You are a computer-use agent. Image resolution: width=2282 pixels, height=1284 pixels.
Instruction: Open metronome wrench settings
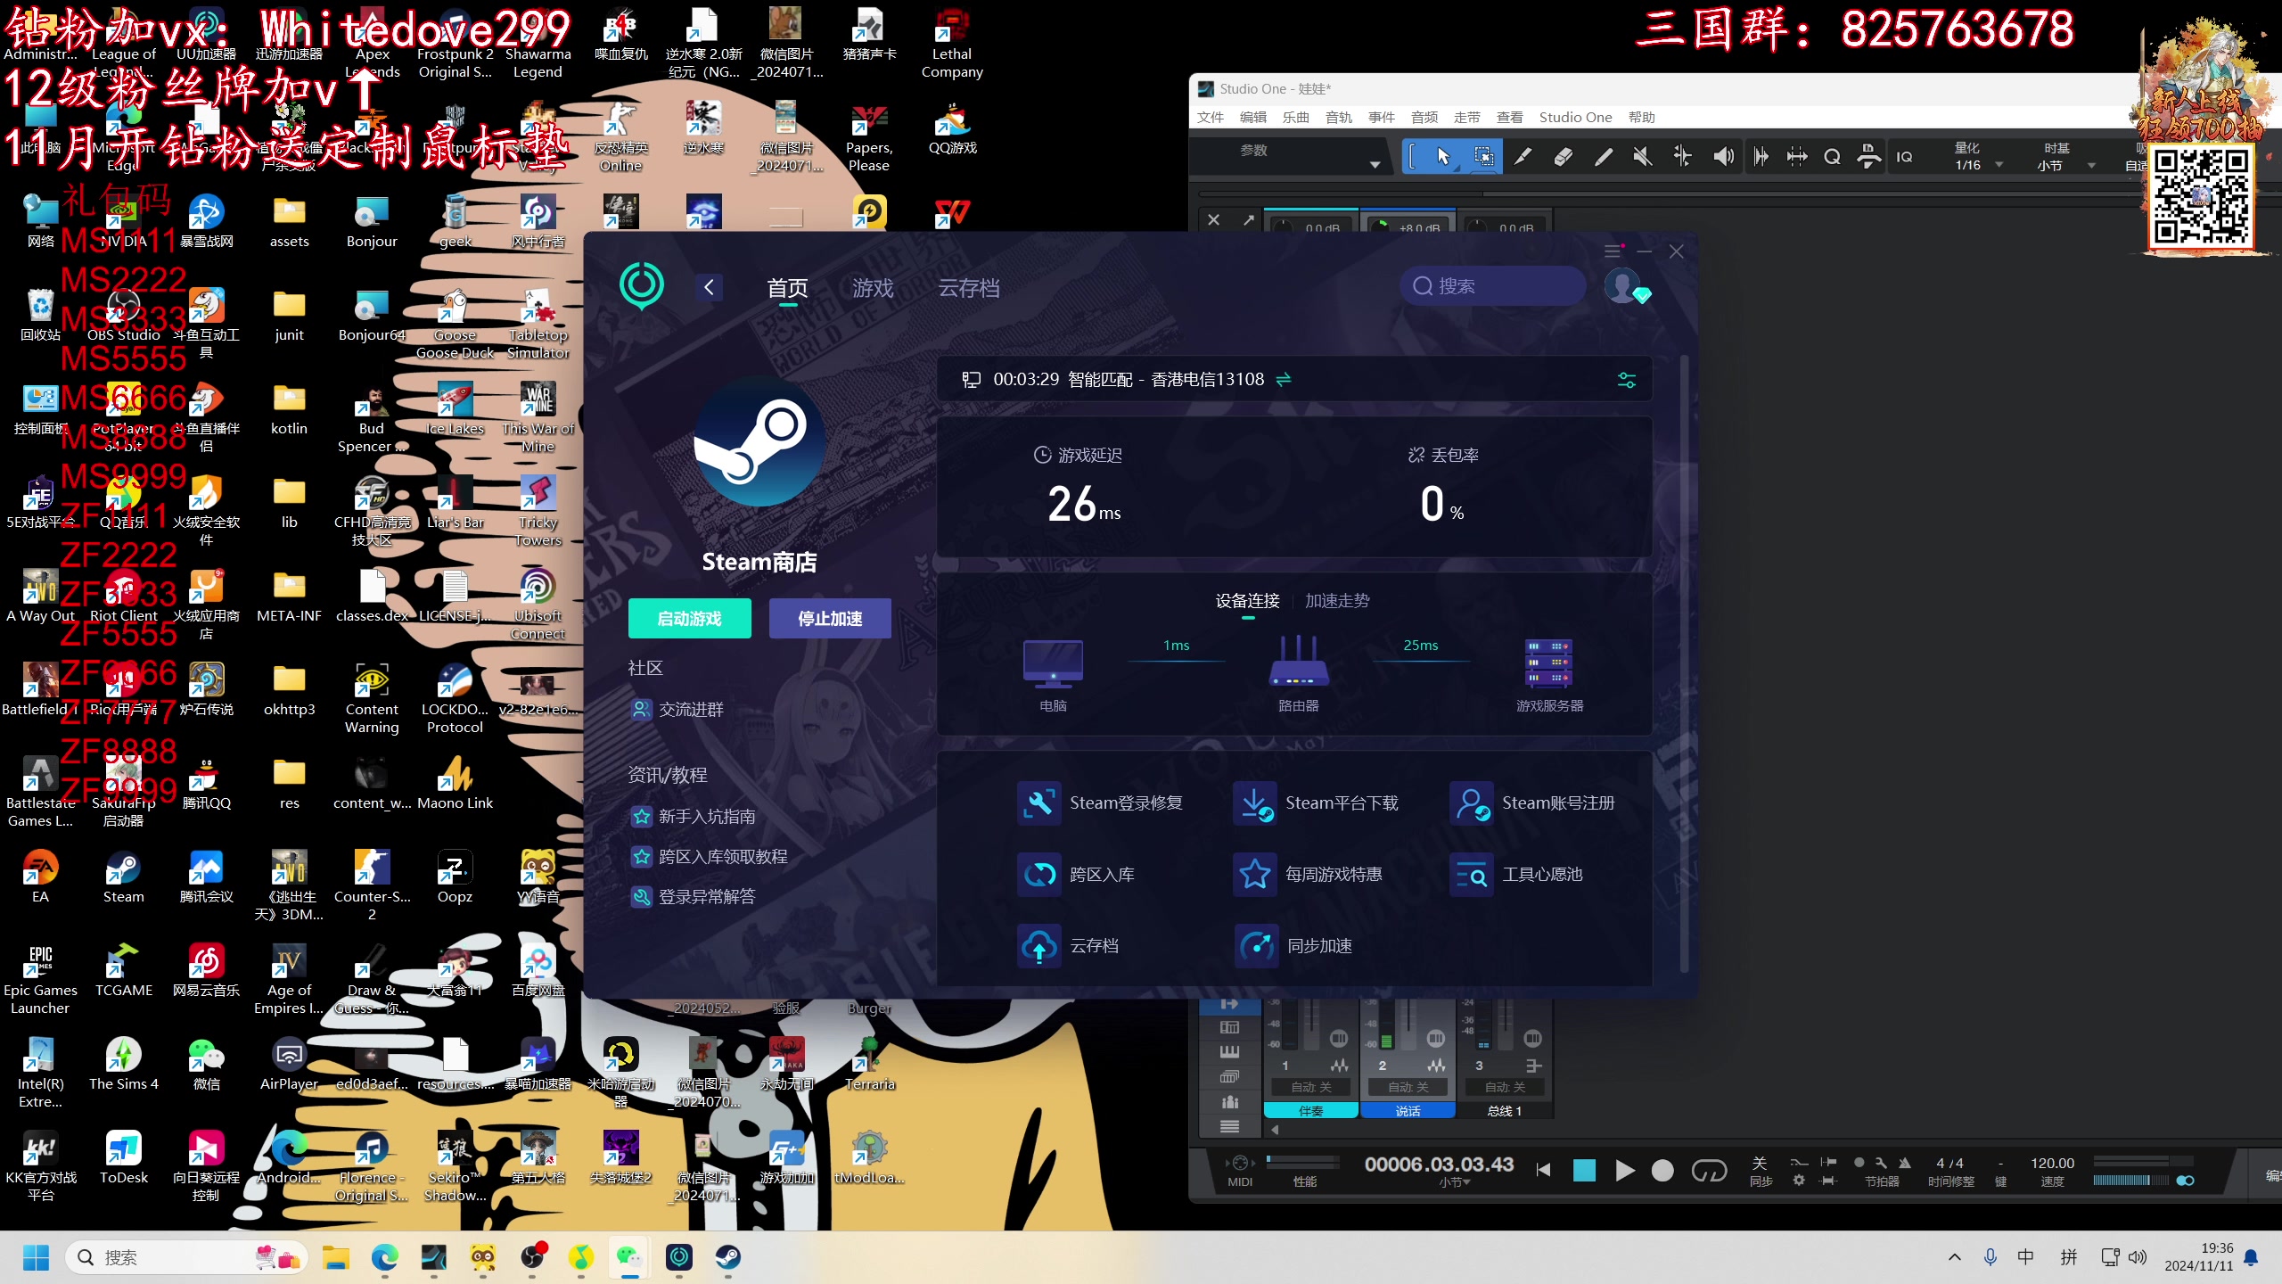tap(1881, 1163)
